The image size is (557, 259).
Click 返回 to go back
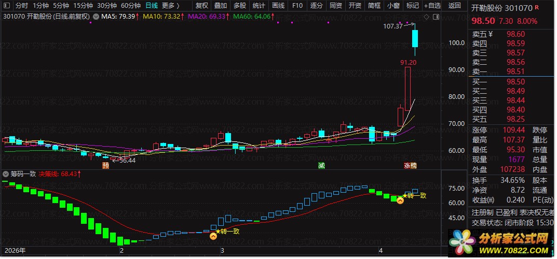455,6
